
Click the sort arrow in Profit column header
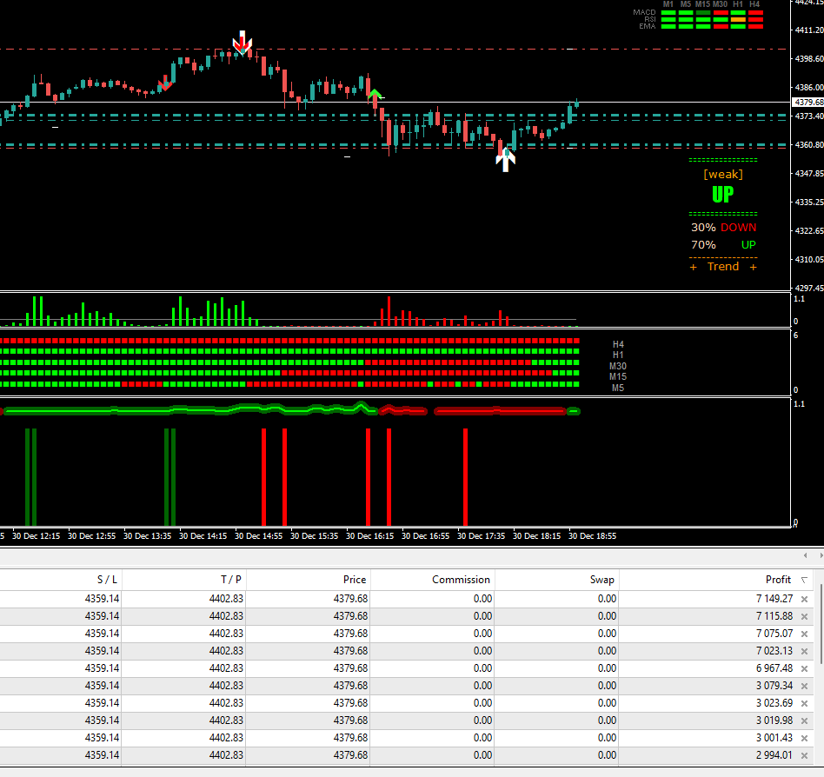click(x=804, y=580)
